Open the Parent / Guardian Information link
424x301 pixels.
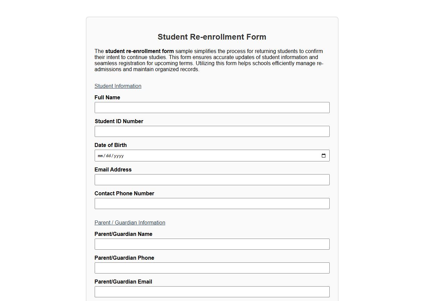pos(130,222)
